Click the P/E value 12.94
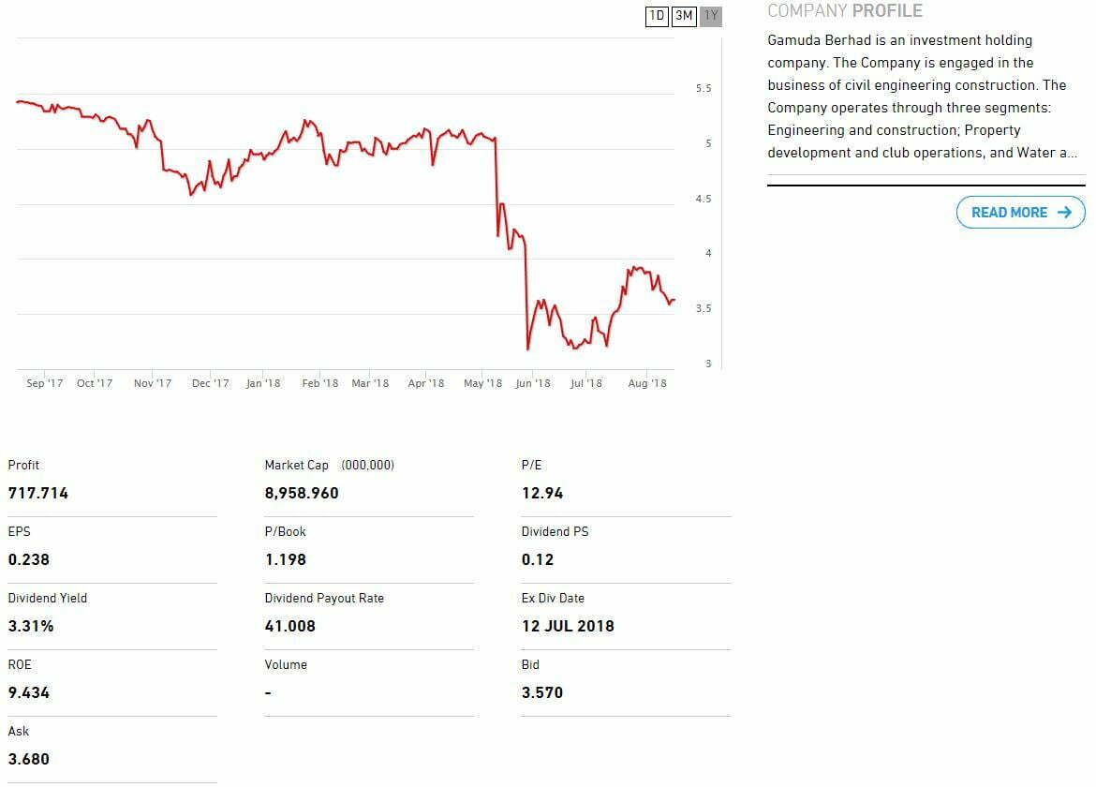The image size is (1096, 787). tap(542, 493)
